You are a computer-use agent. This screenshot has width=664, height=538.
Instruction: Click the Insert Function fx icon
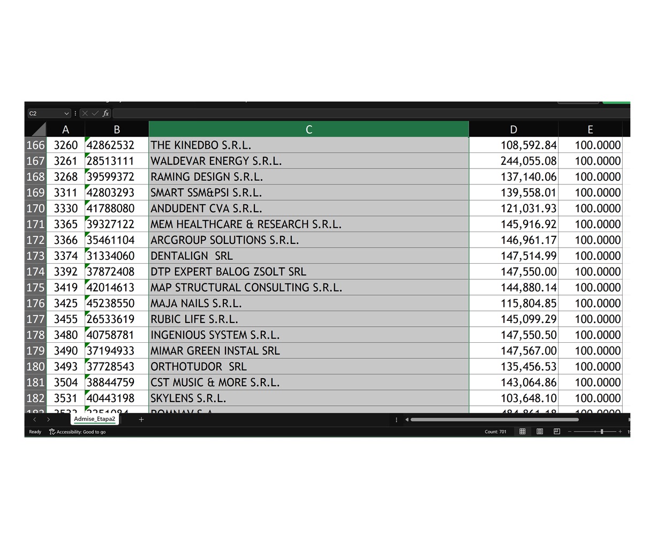click(x=105, y=113)
